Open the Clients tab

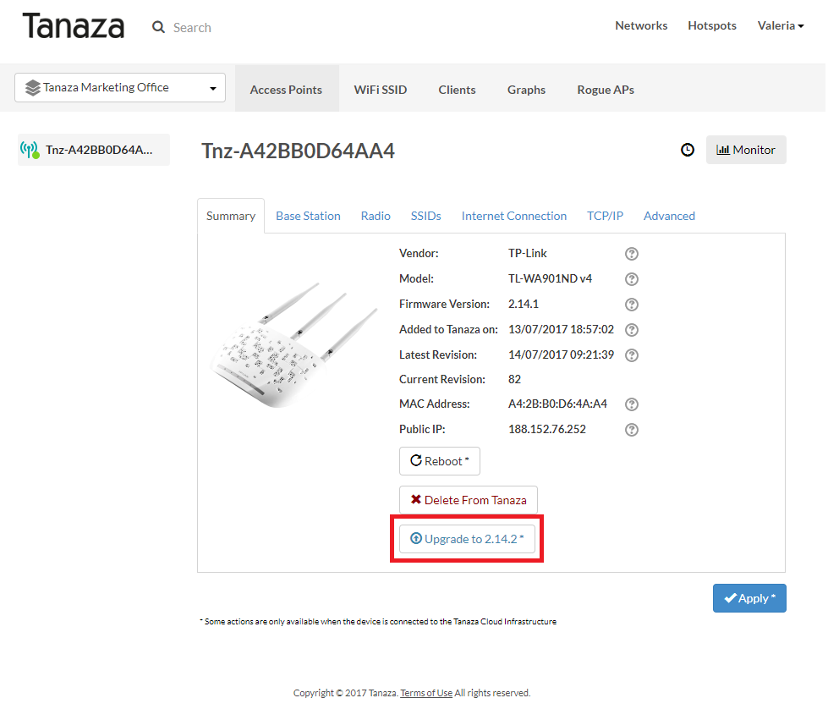click(x=457, y=90)
